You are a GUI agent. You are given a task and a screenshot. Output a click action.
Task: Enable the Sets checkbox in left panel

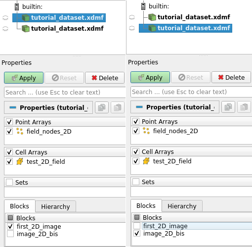point(9,182)
